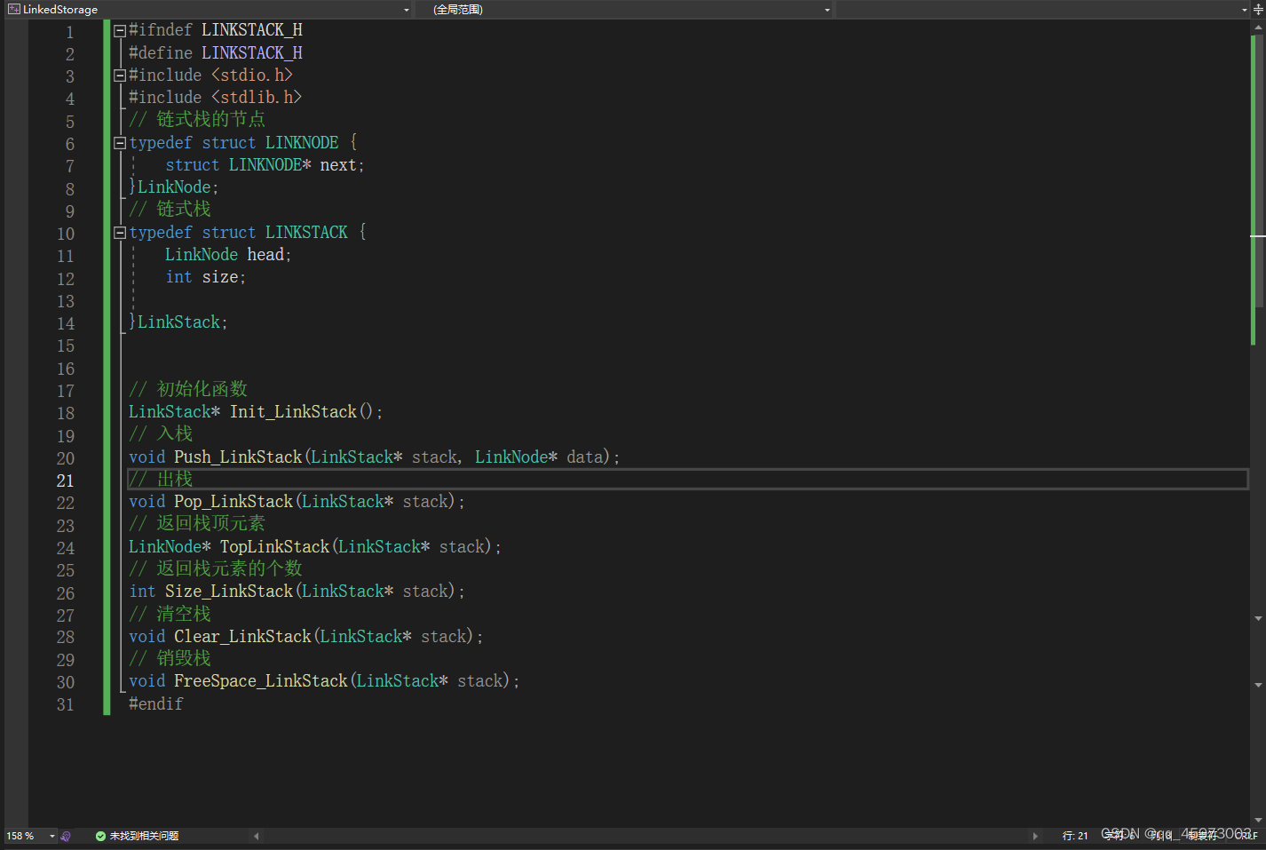This screenshot has width=1266, height=850.
Task: Click on FreeSpace_LinkStack function name
Action: 261,681
